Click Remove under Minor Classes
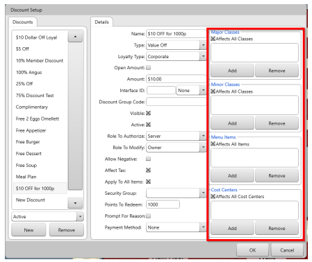 pyautogui.click(x=277, y=123)
